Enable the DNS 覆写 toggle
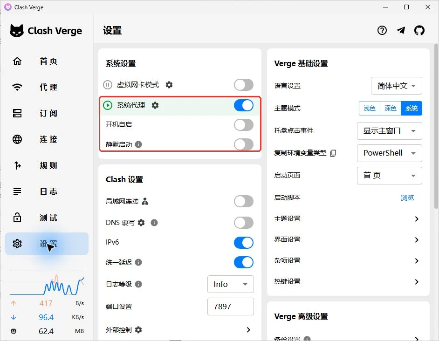 coord(244,223)
